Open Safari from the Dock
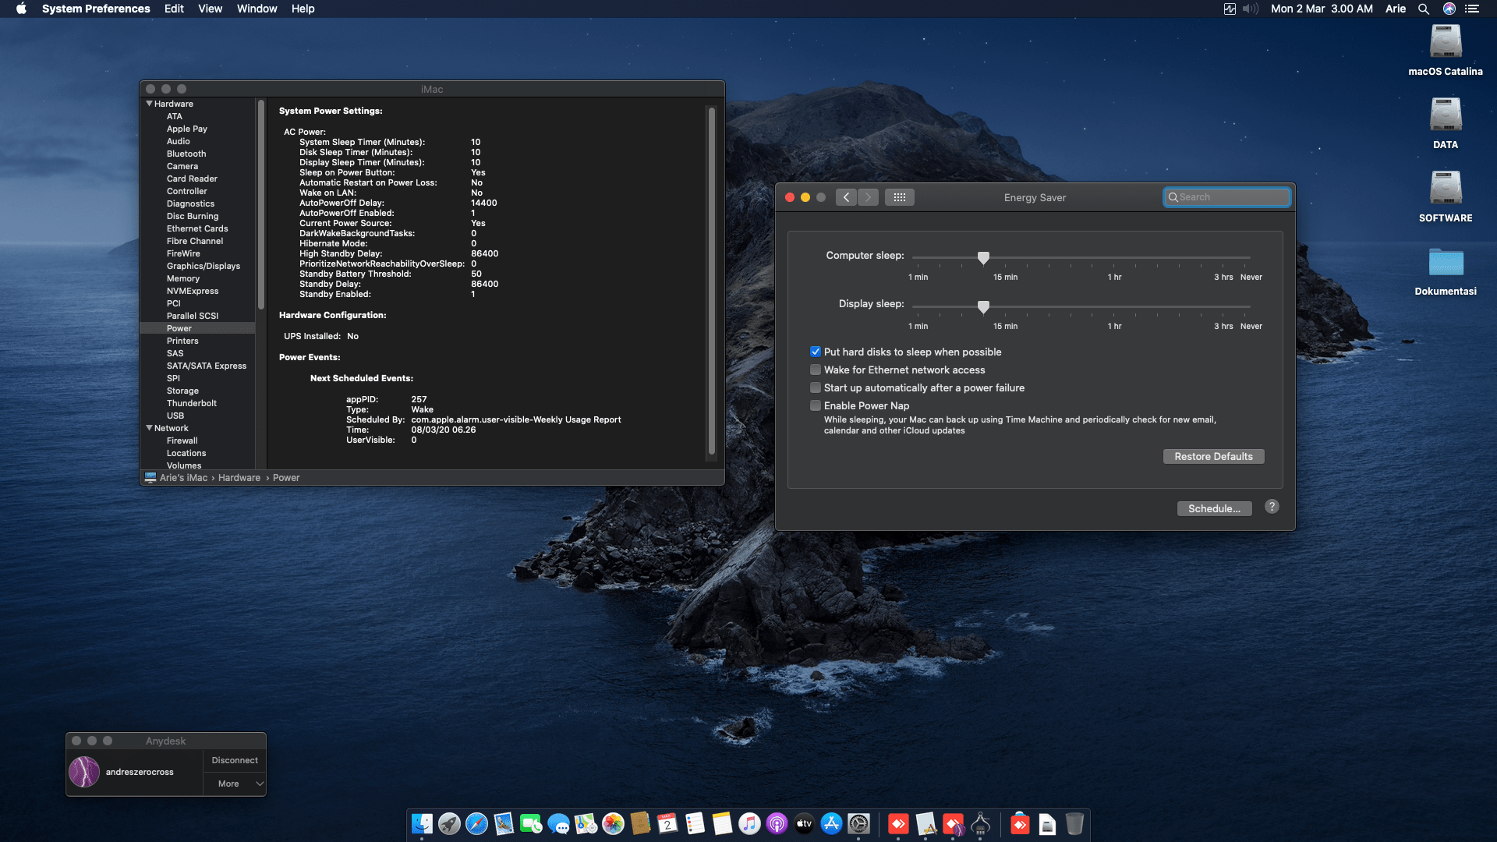The image size is (1497, 842). point(476,823)
